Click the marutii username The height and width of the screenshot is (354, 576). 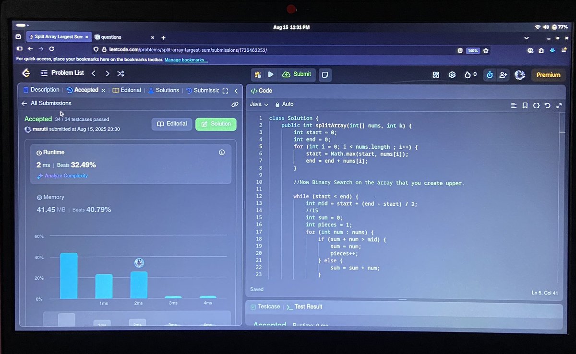tap(39, 129)
